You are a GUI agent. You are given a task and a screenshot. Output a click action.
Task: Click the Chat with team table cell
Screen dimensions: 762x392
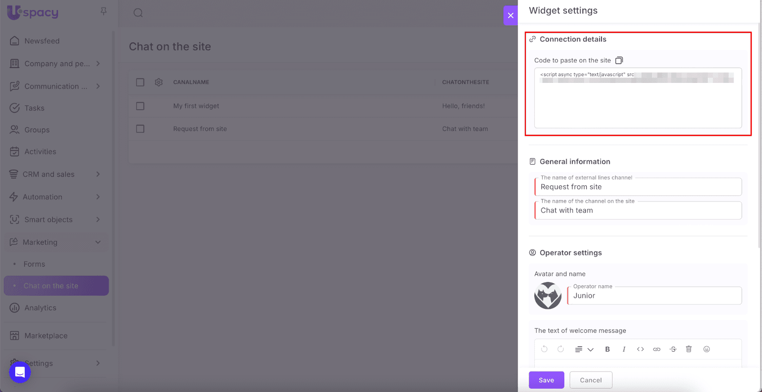pyautogui.click(x=465, y=129)
